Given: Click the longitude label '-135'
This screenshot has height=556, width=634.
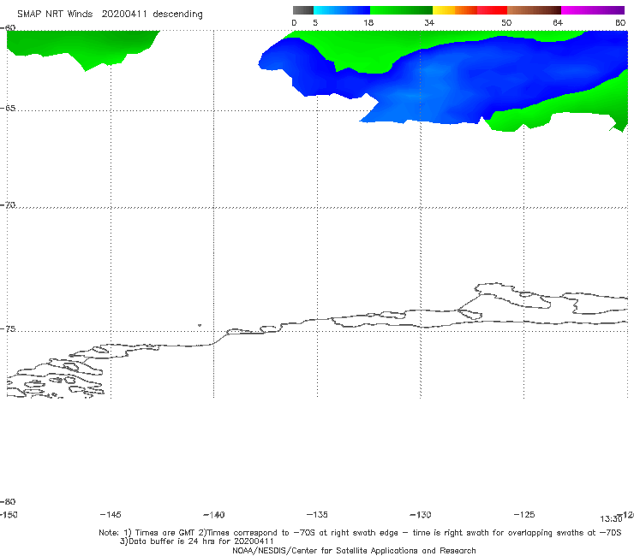Looking at the screenshot, I should coord(317,514).
